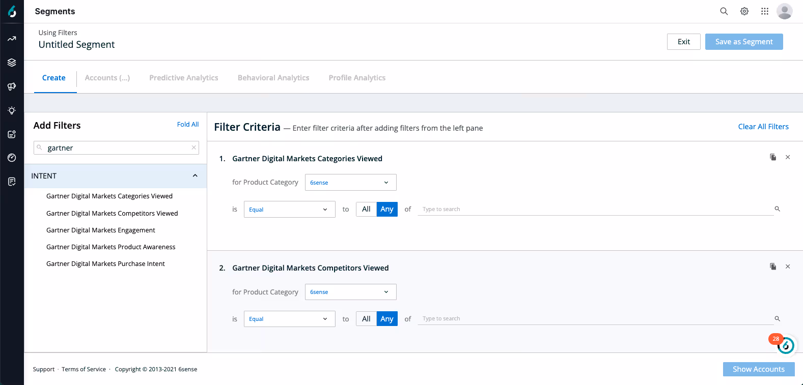The width and height of the screenshot is (803, 385).
Task: Click the search magnifier in the header
Action: coord(724,11)
